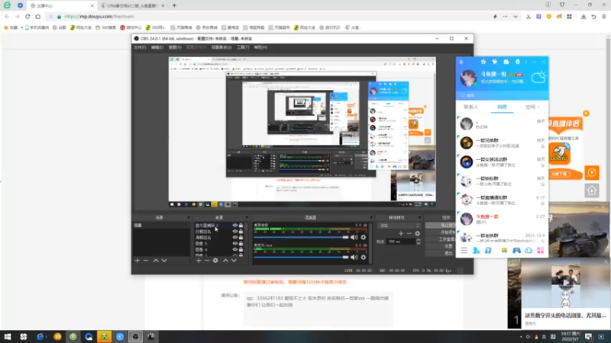
Task: Toggle visibility of second source row
Action: [235, 232]
